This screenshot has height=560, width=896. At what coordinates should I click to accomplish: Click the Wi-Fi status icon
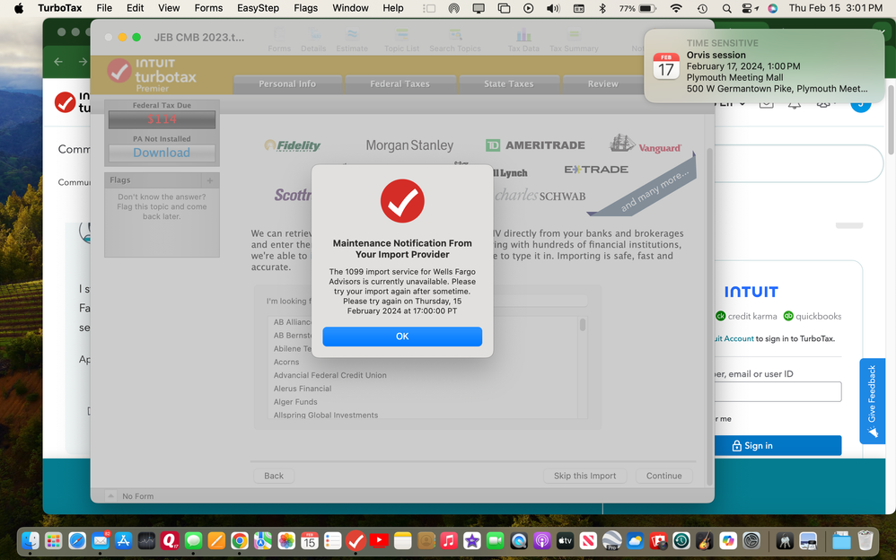pos(676,9)
